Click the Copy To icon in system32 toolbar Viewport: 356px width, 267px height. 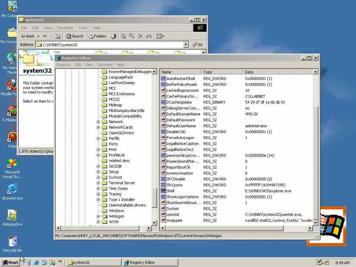pyautogui.click(x=132, y=36)
